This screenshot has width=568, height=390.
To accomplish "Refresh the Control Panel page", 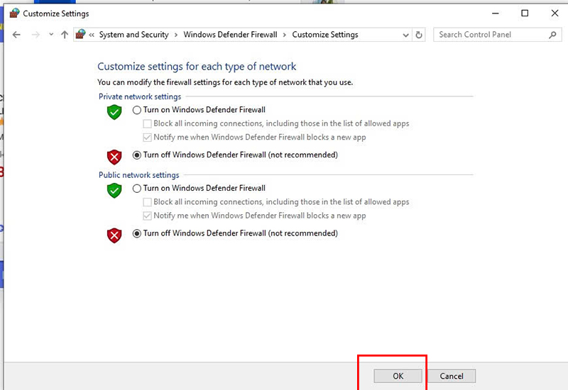I will pos(419,35).
